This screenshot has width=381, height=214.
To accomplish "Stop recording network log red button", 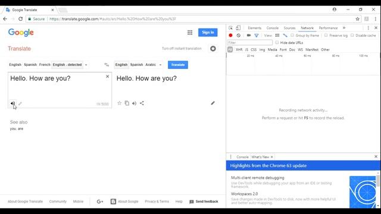I will pos(230,36).
